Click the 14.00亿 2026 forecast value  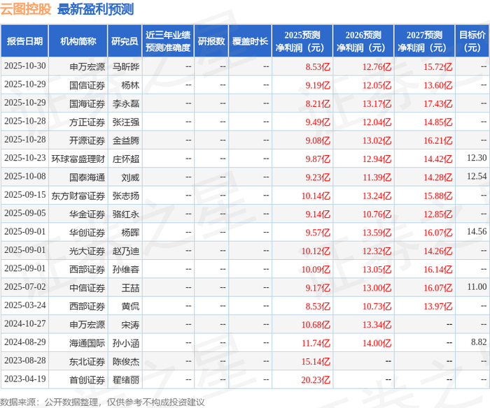(377, 343)
